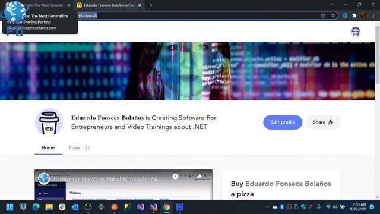
Task: Open a new browser tab
Action: click(151, 5)
